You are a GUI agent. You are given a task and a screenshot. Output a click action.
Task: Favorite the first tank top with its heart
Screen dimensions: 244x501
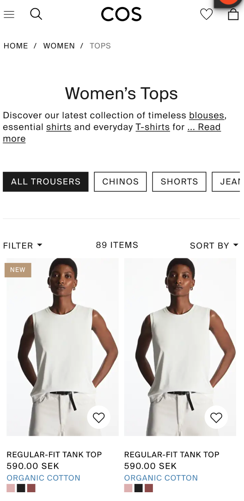(99, 417)
